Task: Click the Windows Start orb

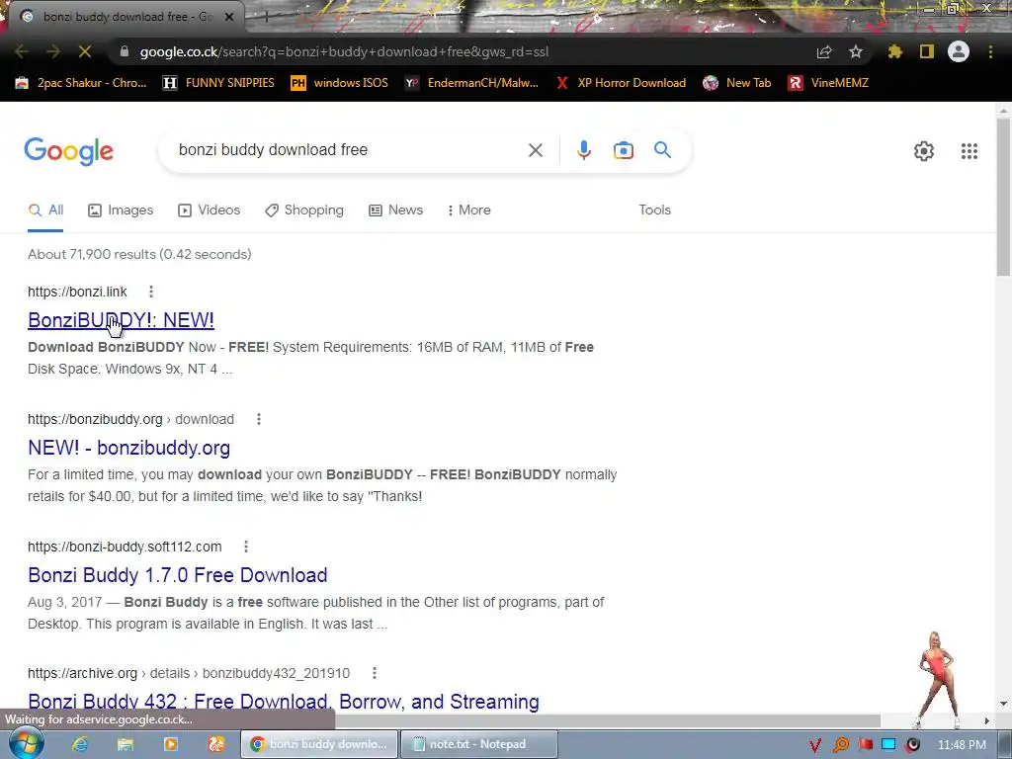Action: tap(26, 743)
